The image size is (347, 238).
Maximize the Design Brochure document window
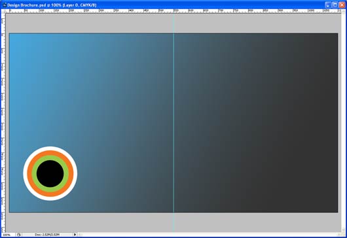(335, 5)
